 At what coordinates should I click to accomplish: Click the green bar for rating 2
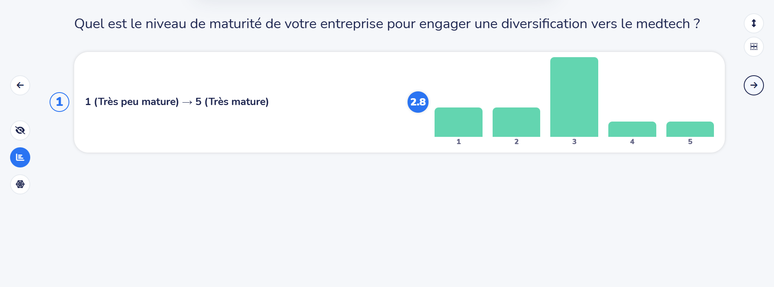click(516, 122)
